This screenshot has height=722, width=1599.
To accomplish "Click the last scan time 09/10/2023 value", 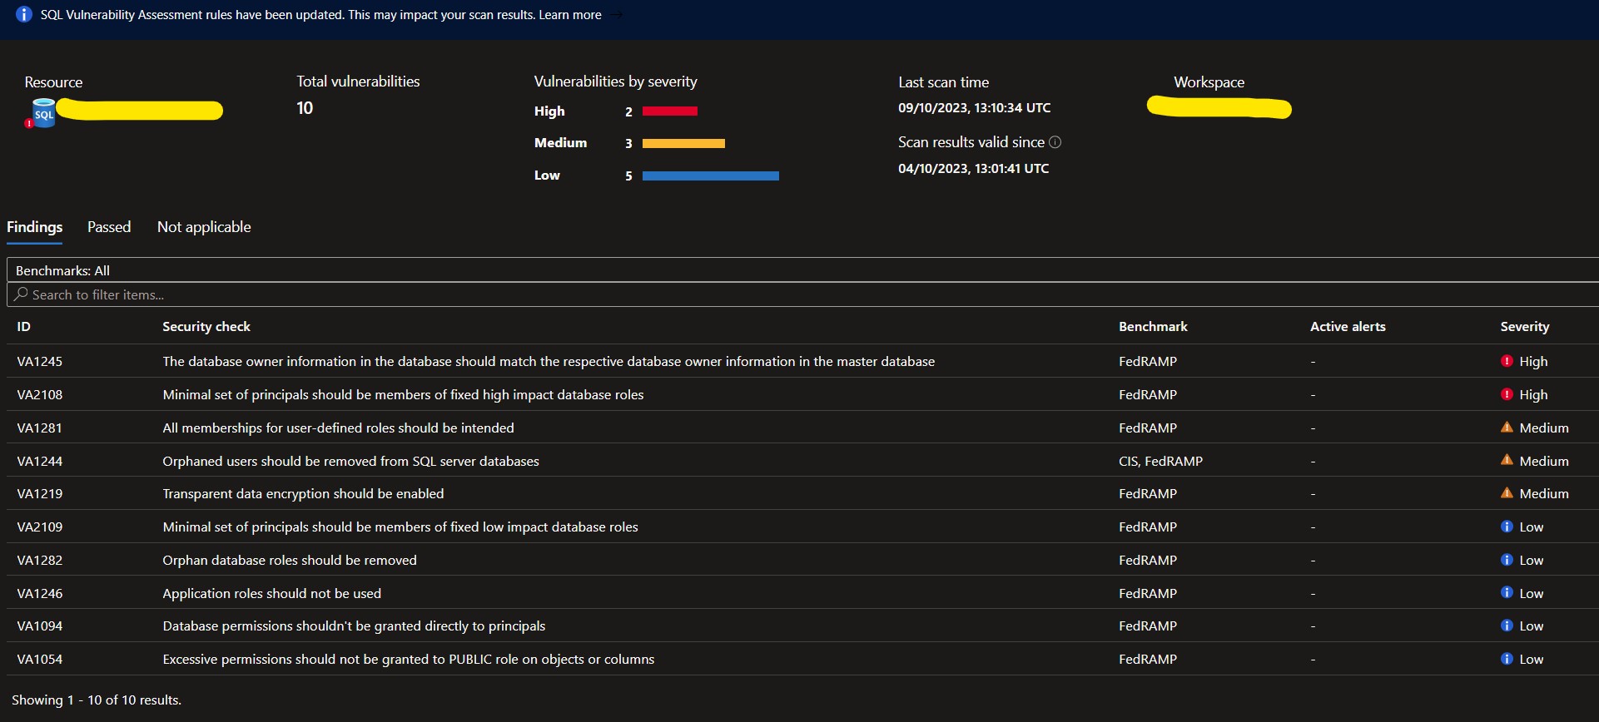I will coord(974,108).
